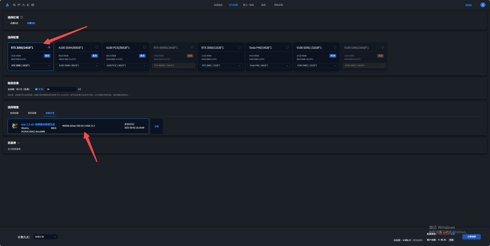The image size is (490, 246).
Task: Select region 内蒙A区
Action: pyautogui.click(x=14, y=23)
